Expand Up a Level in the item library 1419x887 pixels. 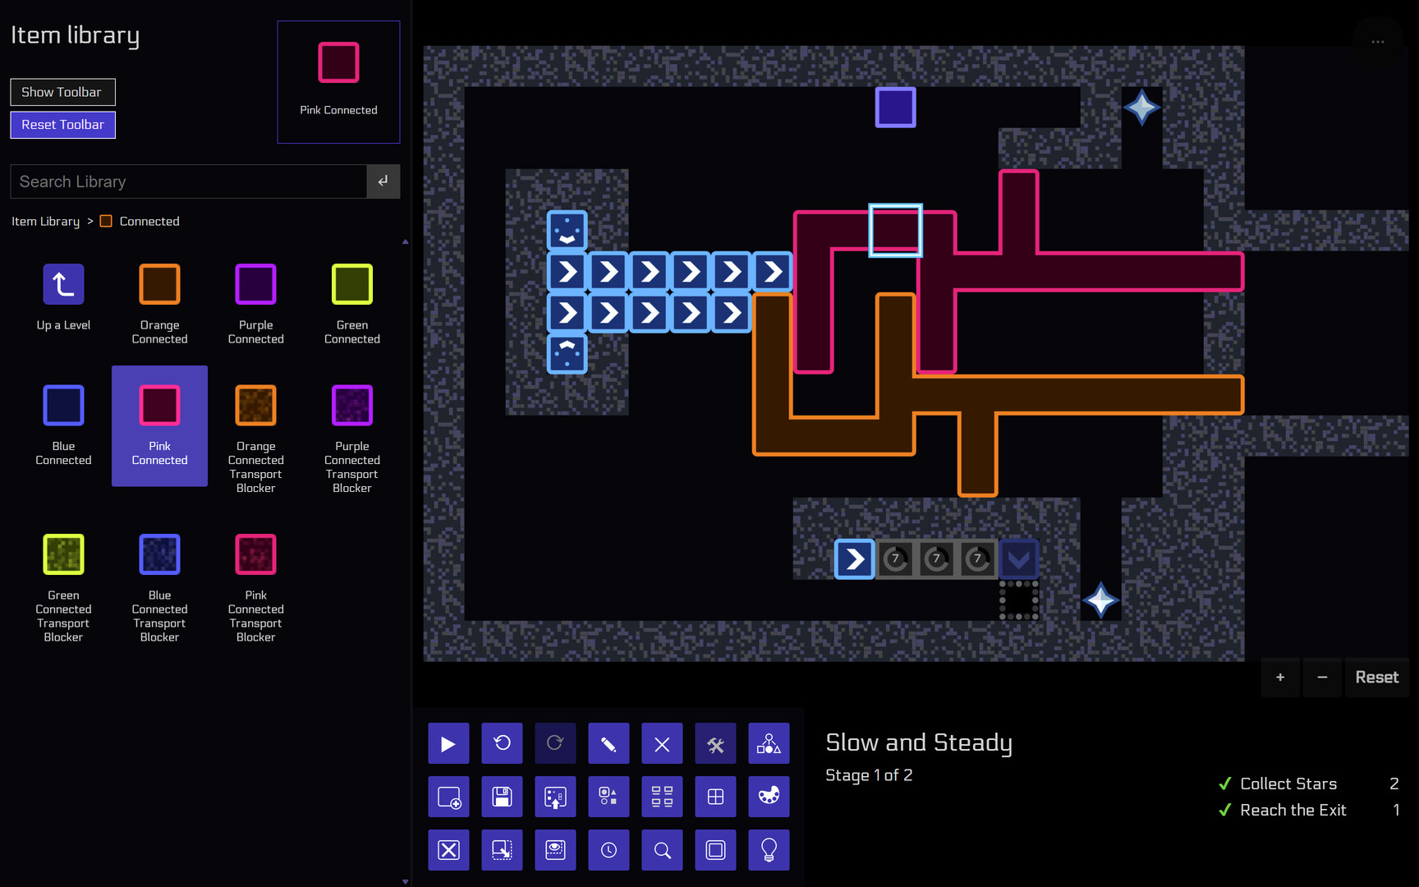[x=63, y=283]
